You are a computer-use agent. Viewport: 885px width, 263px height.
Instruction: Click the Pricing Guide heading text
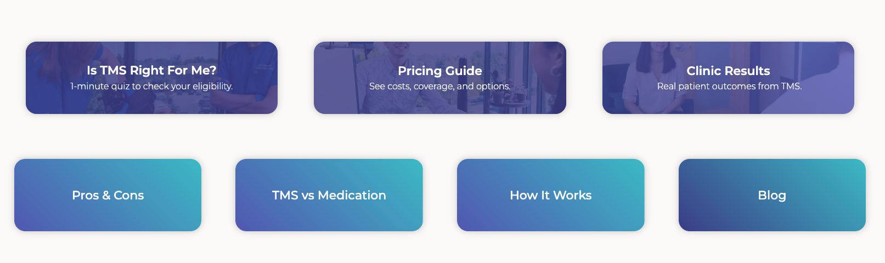(440, 71)
